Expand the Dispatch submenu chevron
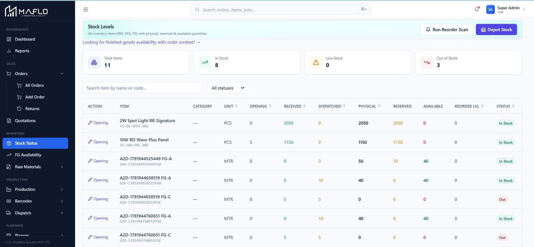This screenshot has height=247, width=534. point(62,213)
